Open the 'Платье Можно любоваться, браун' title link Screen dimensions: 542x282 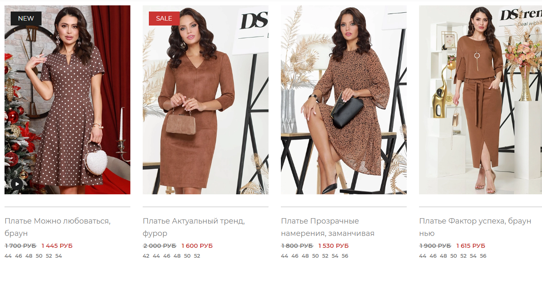click(x=58, y=227)
